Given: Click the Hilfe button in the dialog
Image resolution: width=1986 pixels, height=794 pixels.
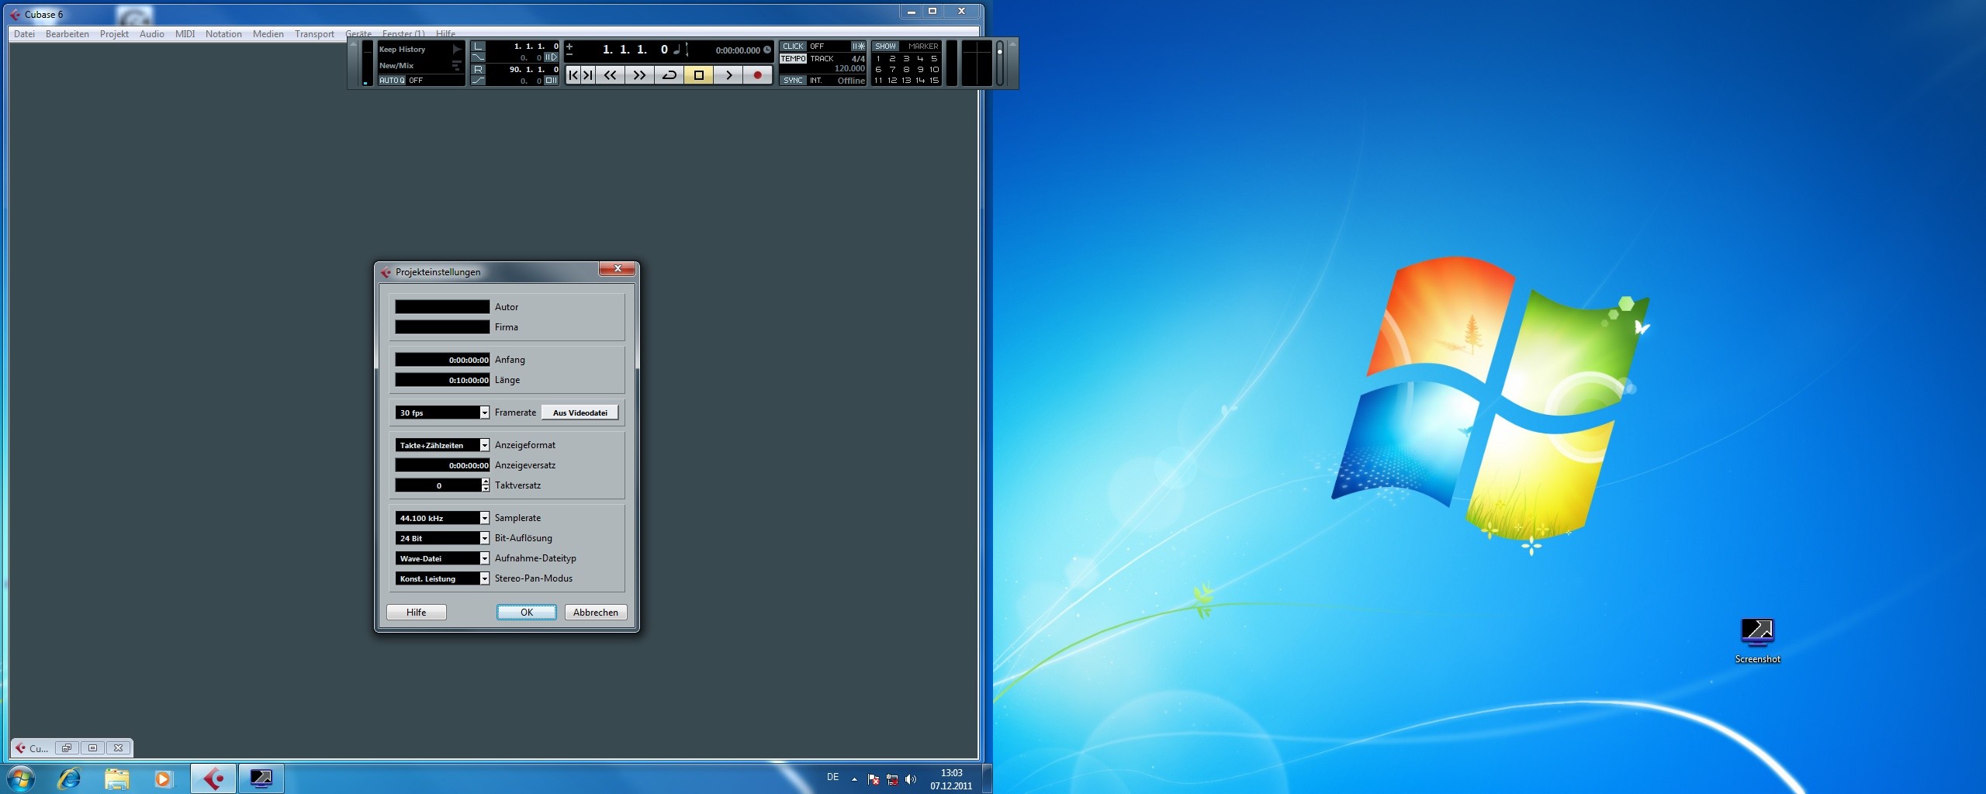Looking at the screenshot, I should coord(417,613).
